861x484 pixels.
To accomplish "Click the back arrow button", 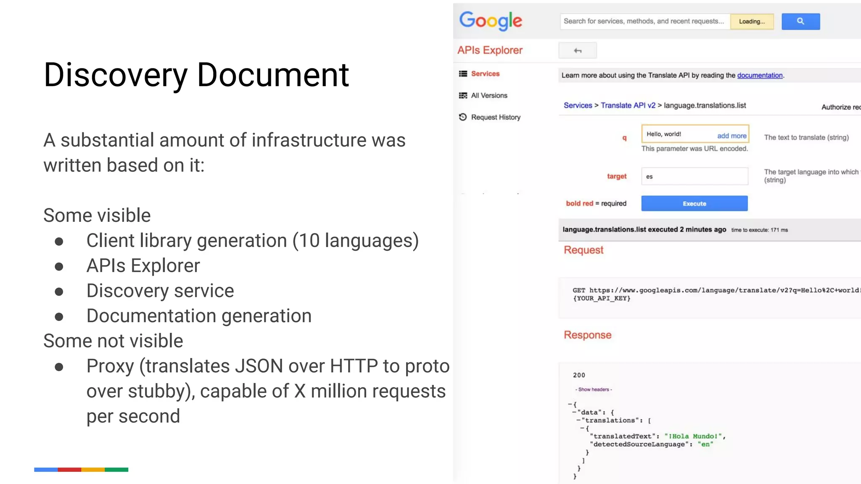I will (578, 50).
